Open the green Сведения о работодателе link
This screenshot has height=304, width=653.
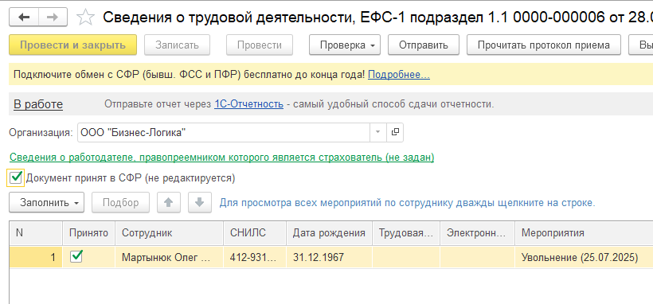click(221, 158)
